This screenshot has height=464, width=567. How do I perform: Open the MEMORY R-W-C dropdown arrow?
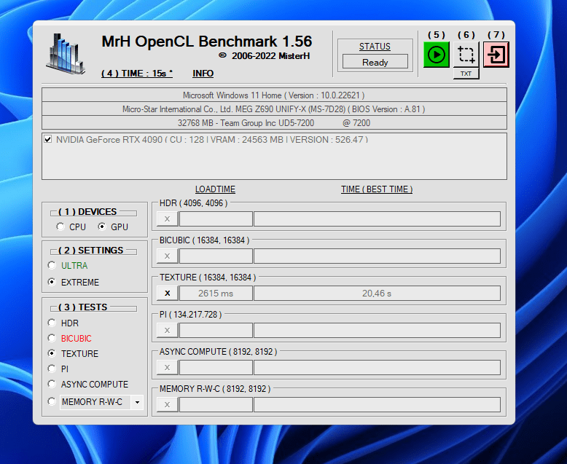point(137,402)
